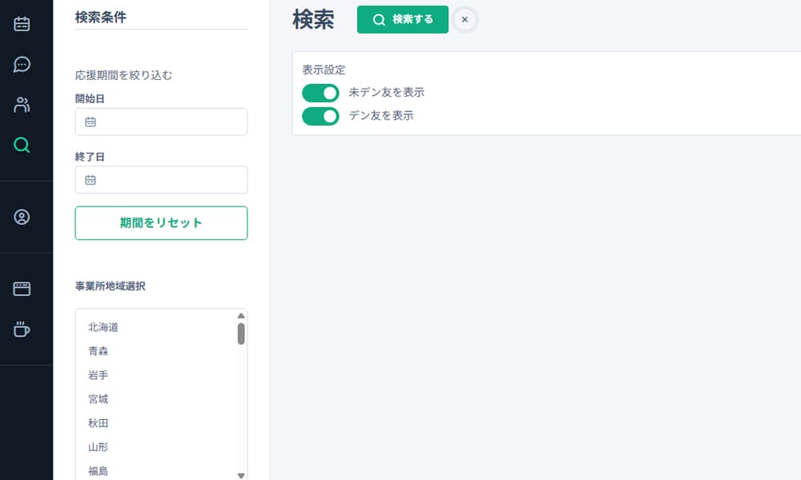Choose 秋田 from region list
The image size is (801, 480).
[x=99, y=423]
